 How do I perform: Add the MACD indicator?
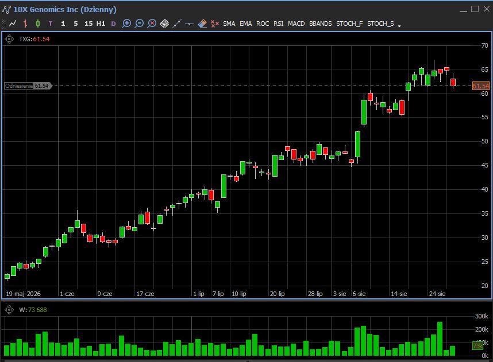[296, 24]
